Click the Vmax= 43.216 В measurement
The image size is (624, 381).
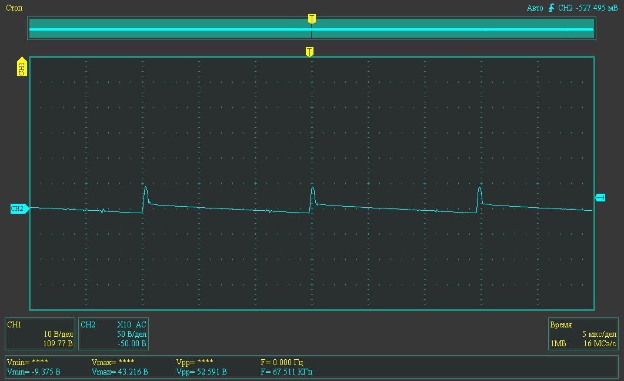[120, 372]
